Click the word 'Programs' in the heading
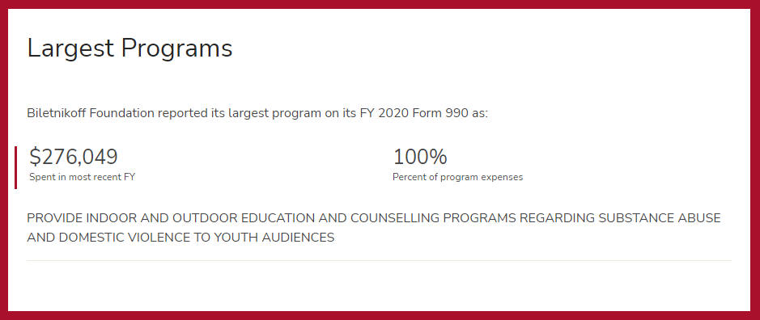 (x=177, y=50)
